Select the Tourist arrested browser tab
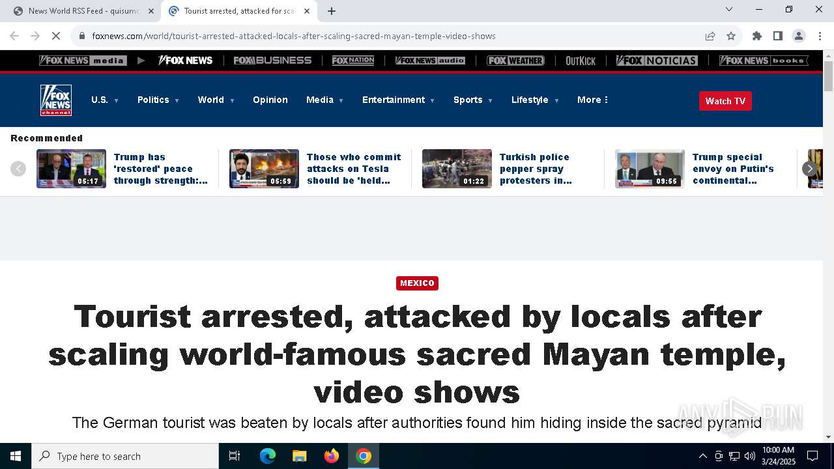The width and height of the screenshot is (834, 469). pyautogui.click(x=239, y=11)
